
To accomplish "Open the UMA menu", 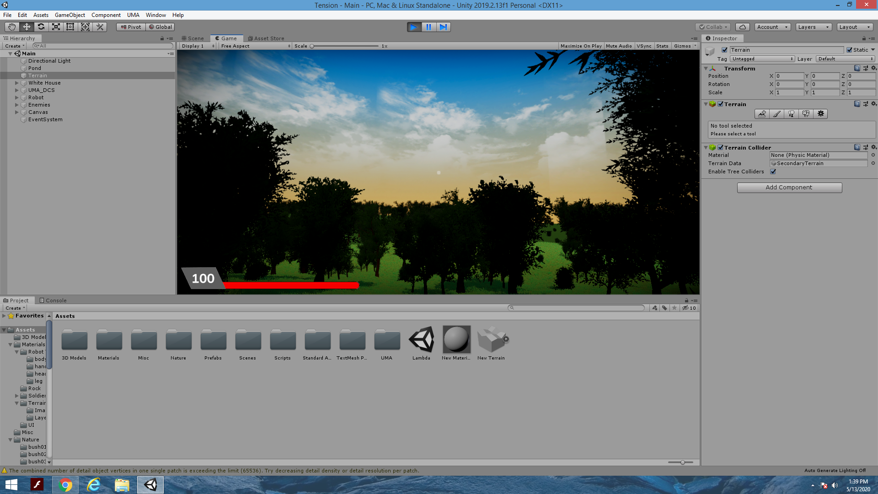I will click(x=133, y=15).
